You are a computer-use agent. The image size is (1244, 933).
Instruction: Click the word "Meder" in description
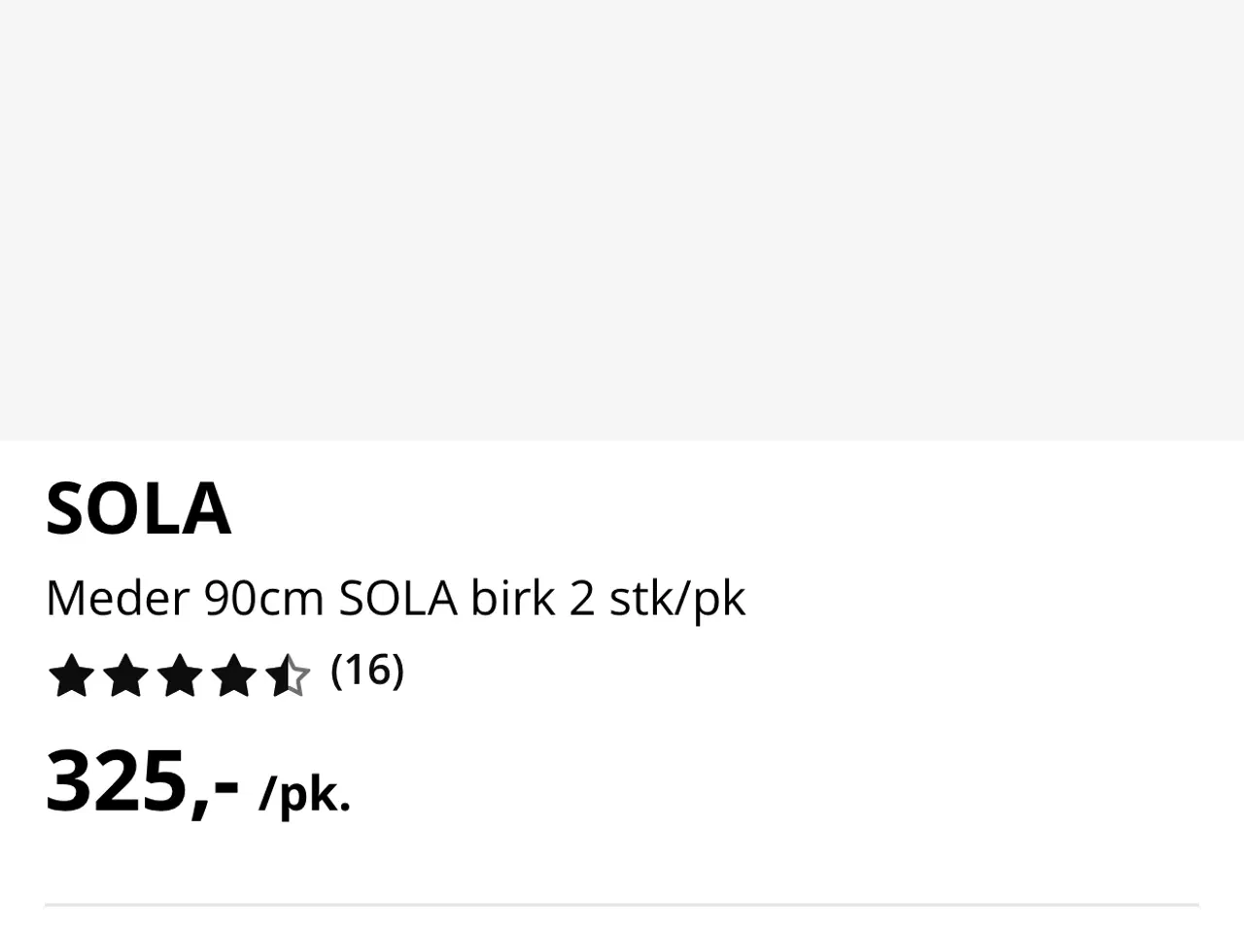118,598
